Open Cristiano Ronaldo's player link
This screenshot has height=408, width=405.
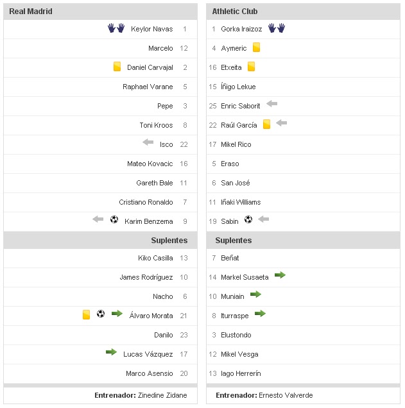click(146, 202)
